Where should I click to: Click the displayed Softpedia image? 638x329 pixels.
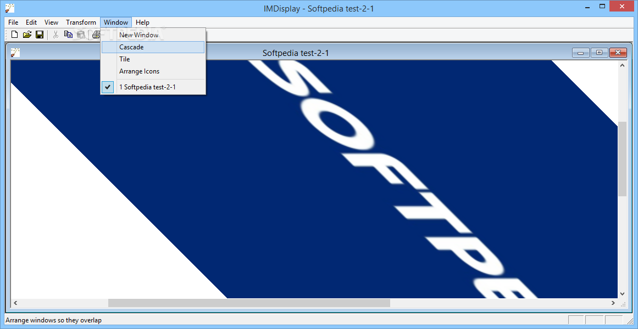(x=314, y=179)
